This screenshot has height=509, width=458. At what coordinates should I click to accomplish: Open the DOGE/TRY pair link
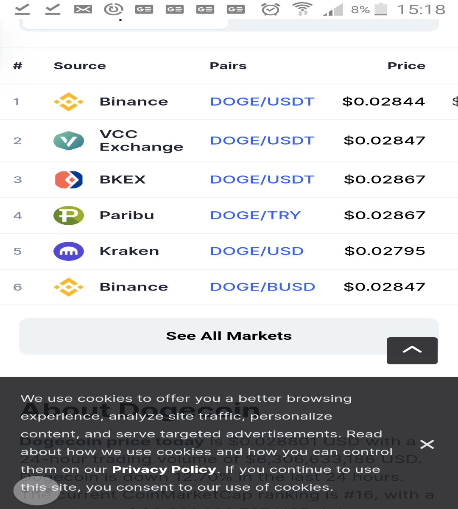255,215
